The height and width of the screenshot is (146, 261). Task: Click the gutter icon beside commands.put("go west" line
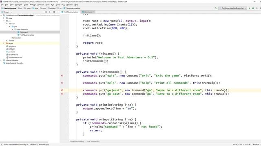[62, 90]
